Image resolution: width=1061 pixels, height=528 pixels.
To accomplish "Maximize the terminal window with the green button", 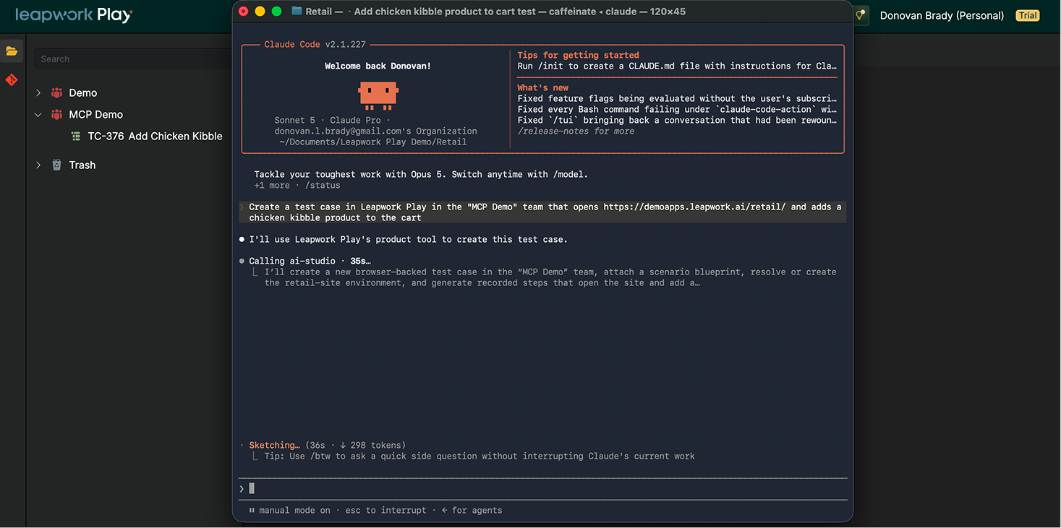I will [x=276, y=11].
